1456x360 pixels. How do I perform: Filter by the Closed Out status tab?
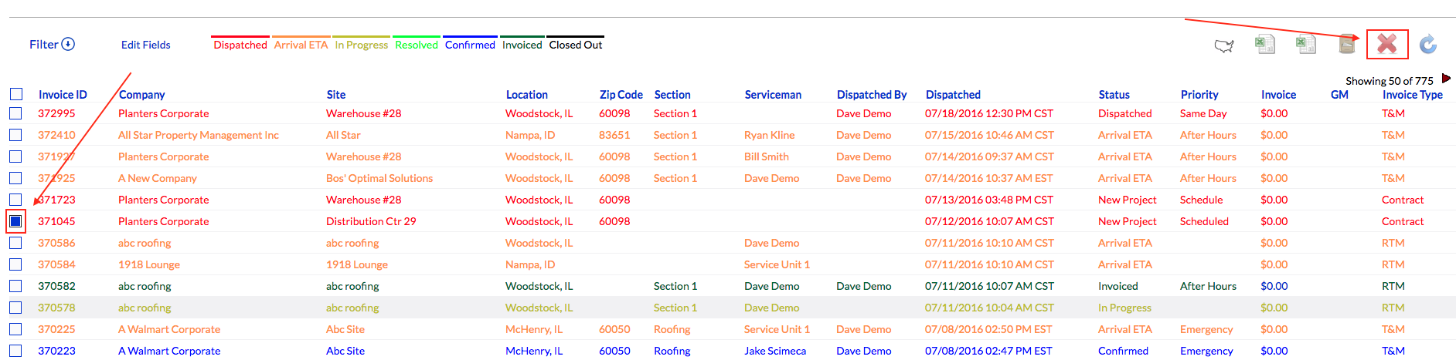[576, 45]
